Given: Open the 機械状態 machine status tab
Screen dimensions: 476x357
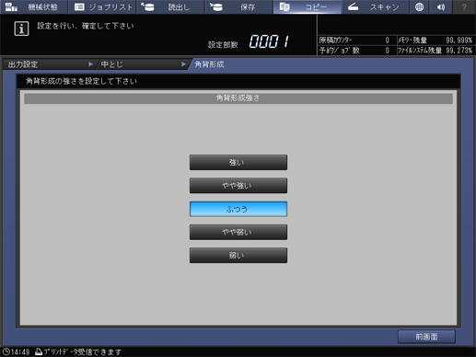Looking at the screenshot, I should pyautogui.click(x=34, y=6).
